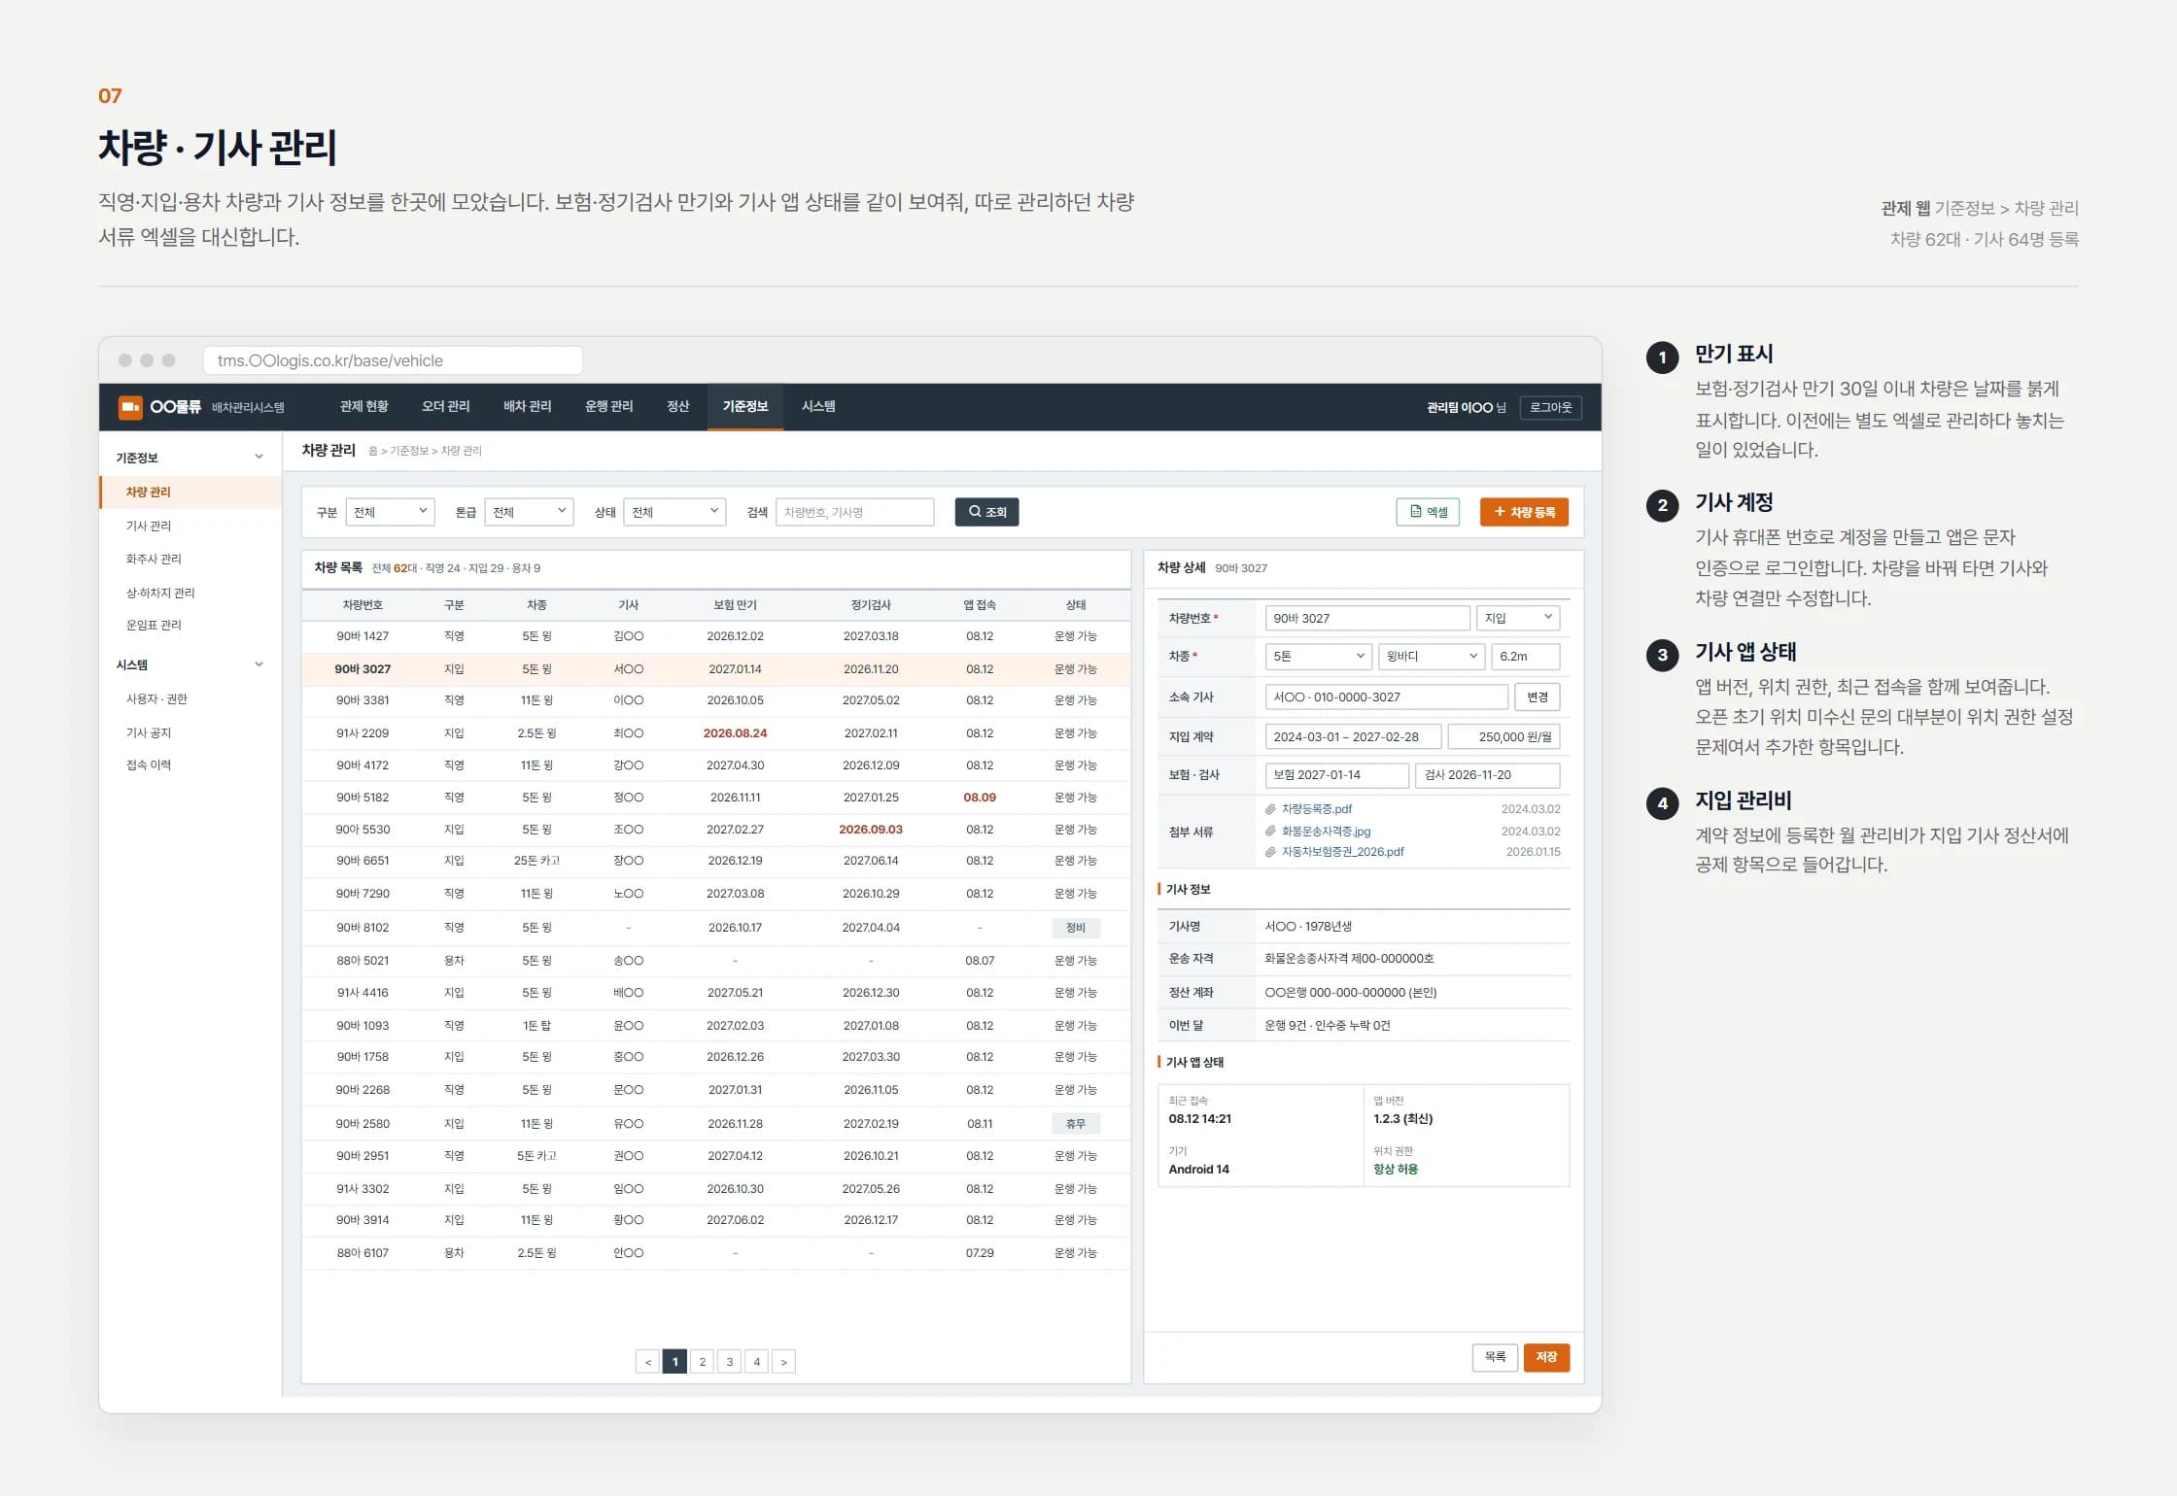Click the 조회 search magnifier button
The image size is (2177, 1496).
(x=986, y=512)
